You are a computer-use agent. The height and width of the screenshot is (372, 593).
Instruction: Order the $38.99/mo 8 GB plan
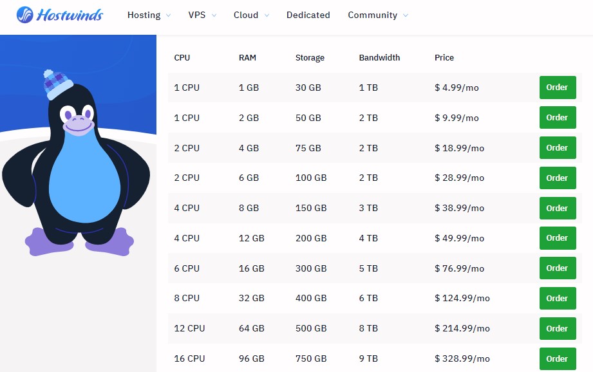coord(557,208)
